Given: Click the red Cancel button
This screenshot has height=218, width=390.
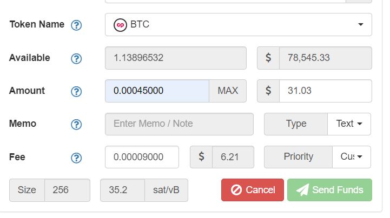Looking at the screenshot, I should pos(253,190).
